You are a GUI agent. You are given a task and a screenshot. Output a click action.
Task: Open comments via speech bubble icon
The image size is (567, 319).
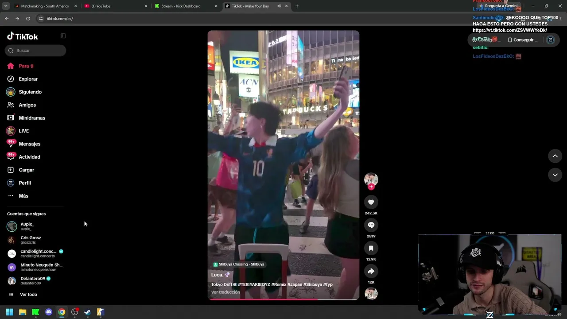click(371, 225)
